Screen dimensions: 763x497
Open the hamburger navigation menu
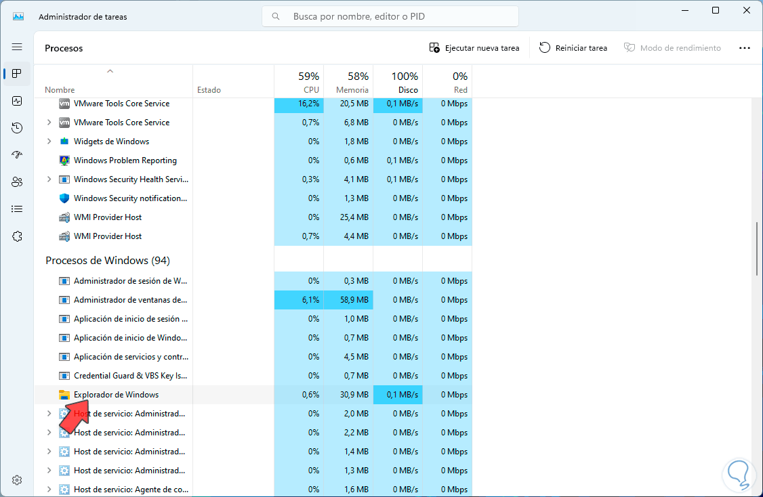(17, 47)
